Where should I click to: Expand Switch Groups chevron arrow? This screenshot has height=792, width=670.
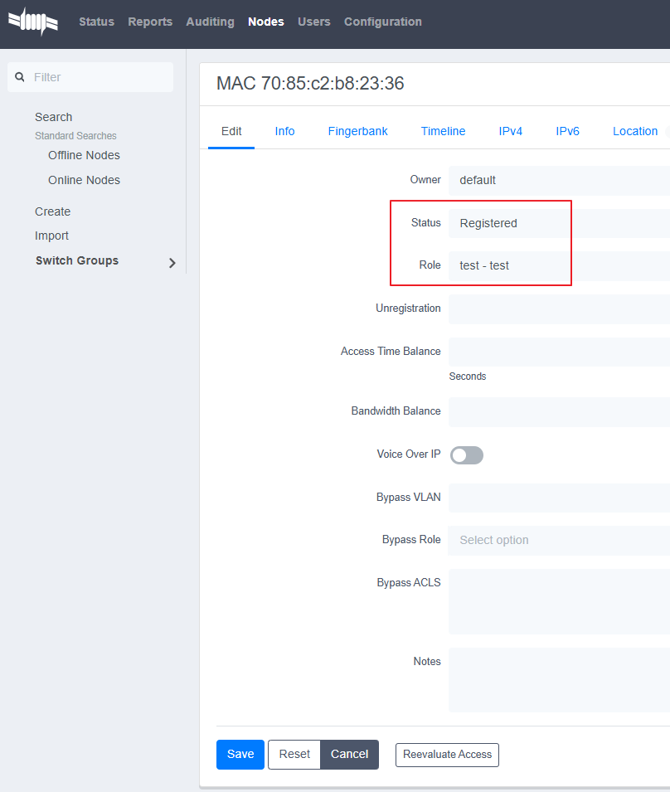click(172, 263)
